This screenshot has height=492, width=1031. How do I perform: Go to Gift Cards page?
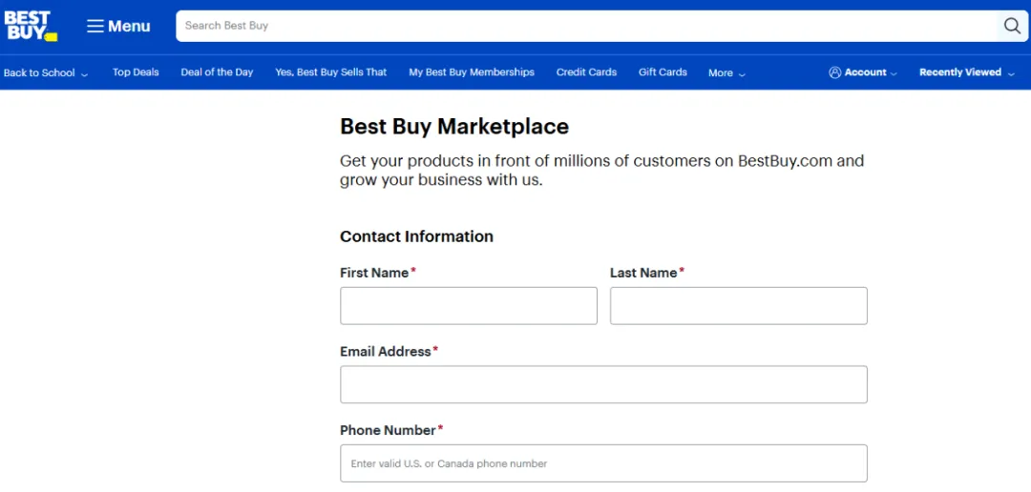(663, 72)
